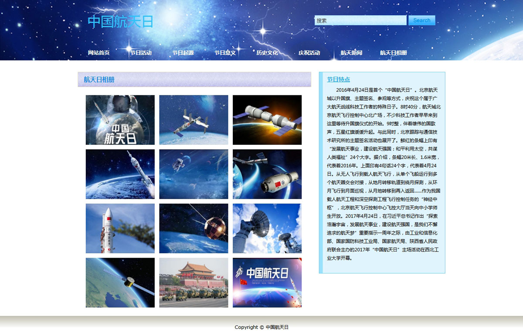View the Tiananmen parade vehicles thumbnail
This screenshot has height=335, width=523.
pyautogui.click(x=194, y=283)
